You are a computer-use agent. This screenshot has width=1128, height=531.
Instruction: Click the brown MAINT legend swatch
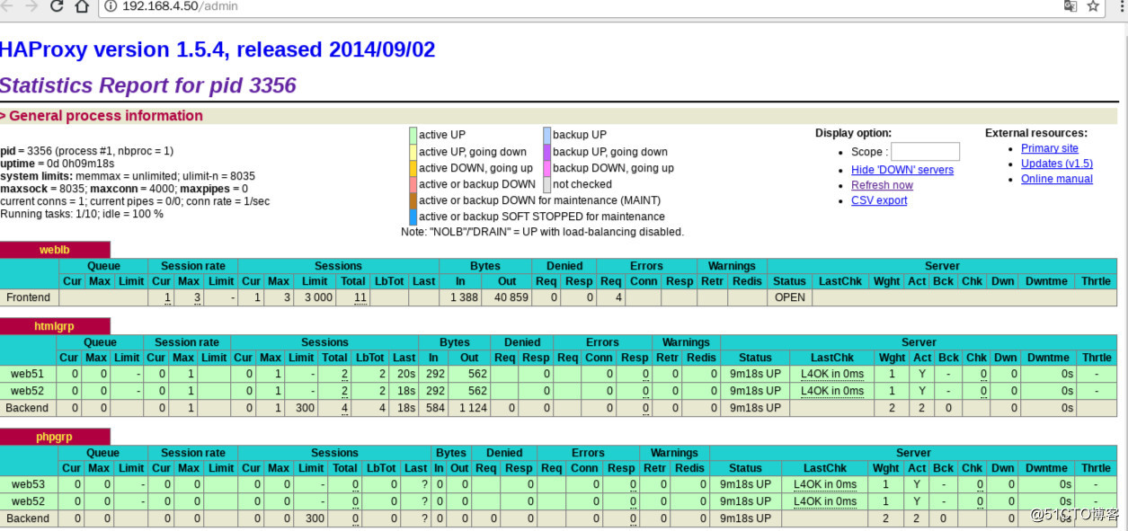click(413, 200)
